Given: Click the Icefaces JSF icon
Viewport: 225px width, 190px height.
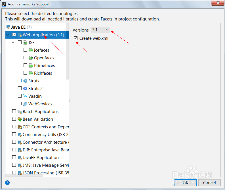Looking at the screenshot, I should point(31,50).
